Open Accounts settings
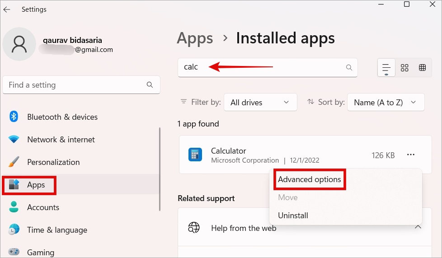 pos(43,207)
